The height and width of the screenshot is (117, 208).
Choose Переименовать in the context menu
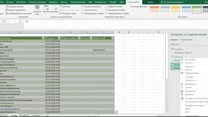(x=192, y=73)
